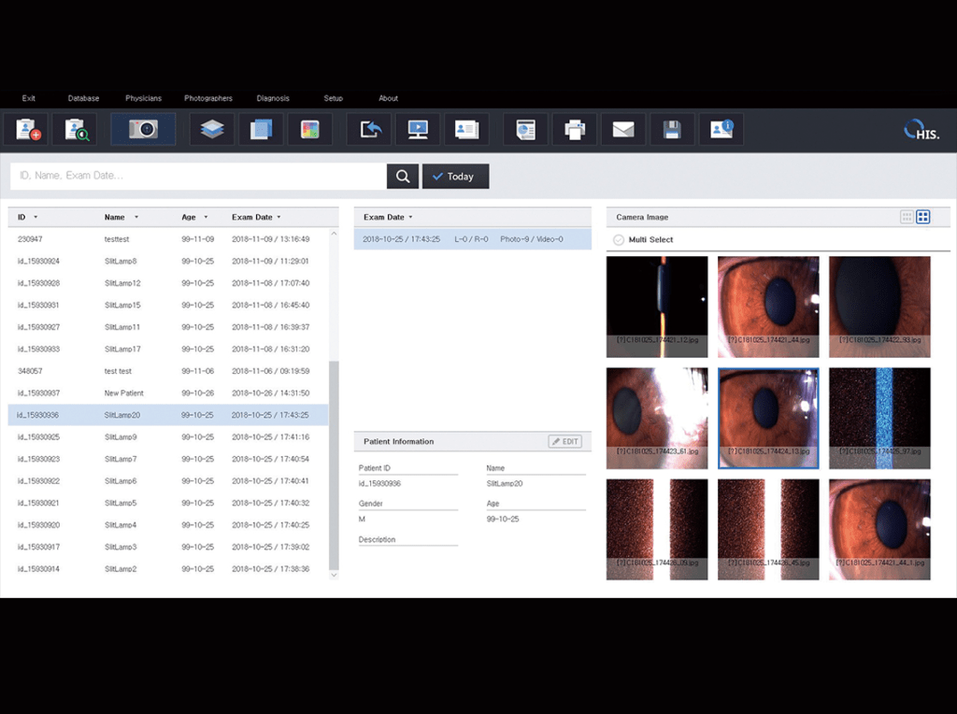Screen dimensions: 957x714
Task: Open the image comparison tool
Action: (x=261, y=129)
